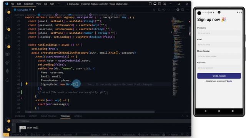This screenshot has width=246, height=138.
Task: Switch to the Output panel tab
Action: pyautogui.click(x=33, y=116)
